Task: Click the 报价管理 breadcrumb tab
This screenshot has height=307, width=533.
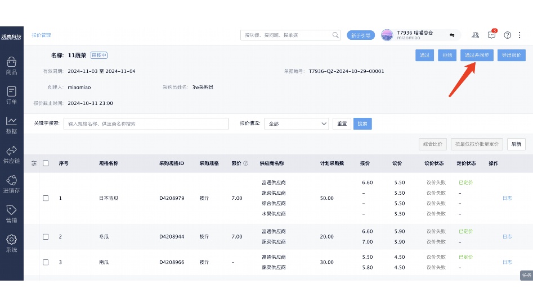Action: point(41,35)
